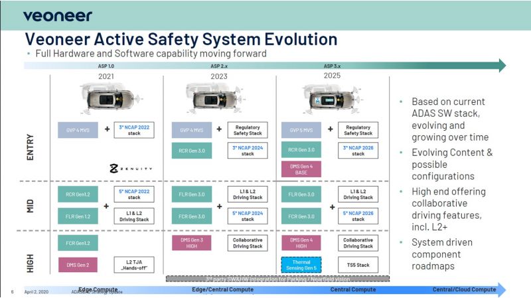Click the '2023' year heading
Screen dimensions: 531x298
click(x=219, y=76)
